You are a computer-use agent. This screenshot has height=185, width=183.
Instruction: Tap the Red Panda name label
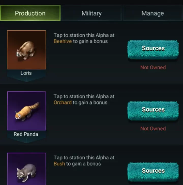point(26,134)
